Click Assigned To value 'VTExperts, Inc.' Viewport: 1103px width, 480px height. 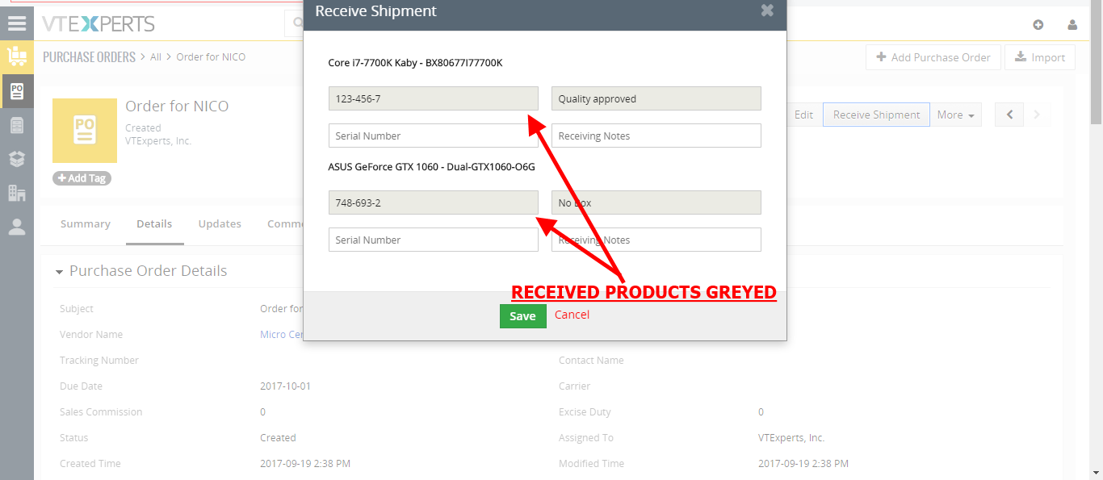point(791,437)
